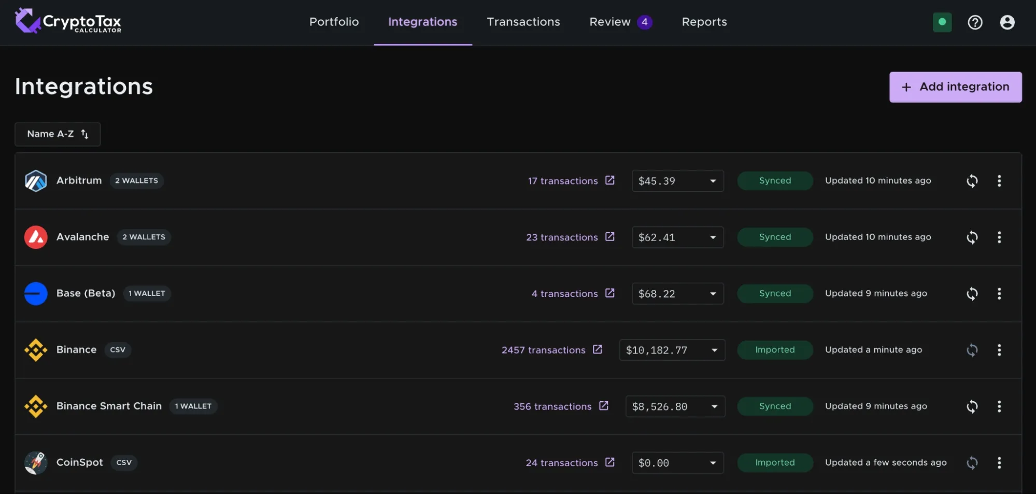Open Avalanche transactions external link icon
The image size is (1036, 494).
pos(610,237)
